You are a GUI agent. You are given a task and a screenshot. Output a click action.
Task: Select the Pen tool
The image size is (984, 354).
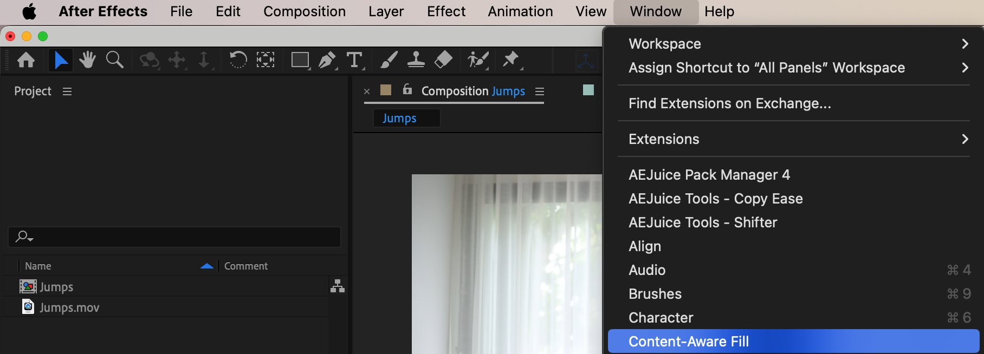click(327, 60)
